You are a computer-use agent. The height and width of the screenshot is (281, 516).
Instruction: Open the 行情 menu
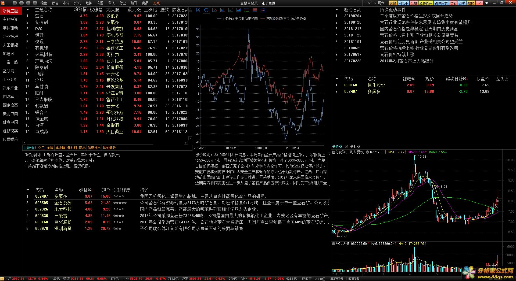(55, 3)
